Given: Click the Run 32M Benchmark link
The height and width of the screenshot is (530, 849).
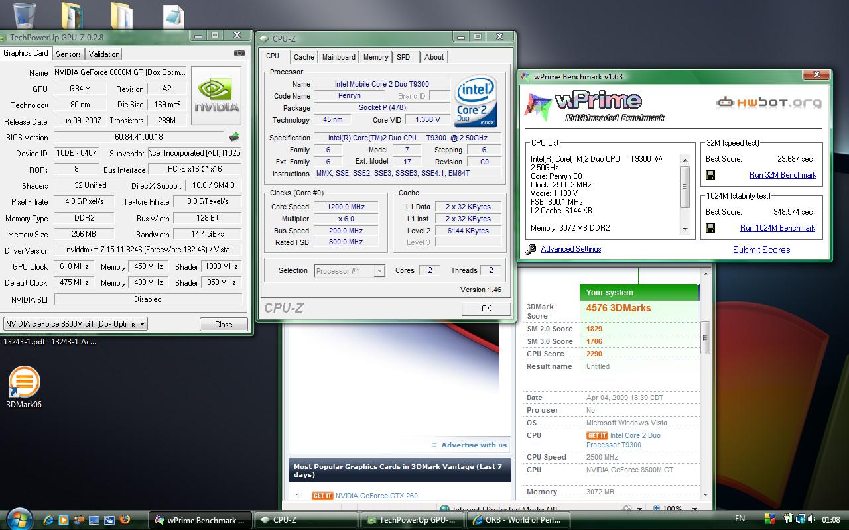Looking at the screenshot, I should coord(783,175).
